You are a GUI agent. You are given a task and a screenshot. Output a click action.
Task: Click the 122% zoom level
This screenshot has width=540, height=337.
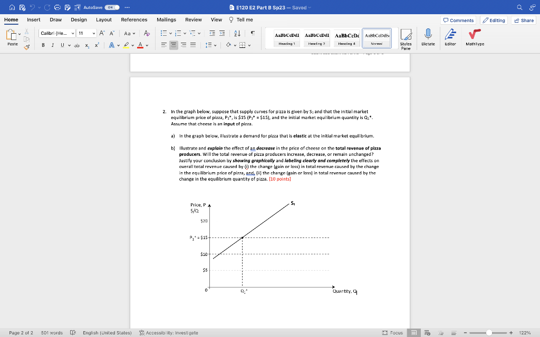click(x=525, y=333)
